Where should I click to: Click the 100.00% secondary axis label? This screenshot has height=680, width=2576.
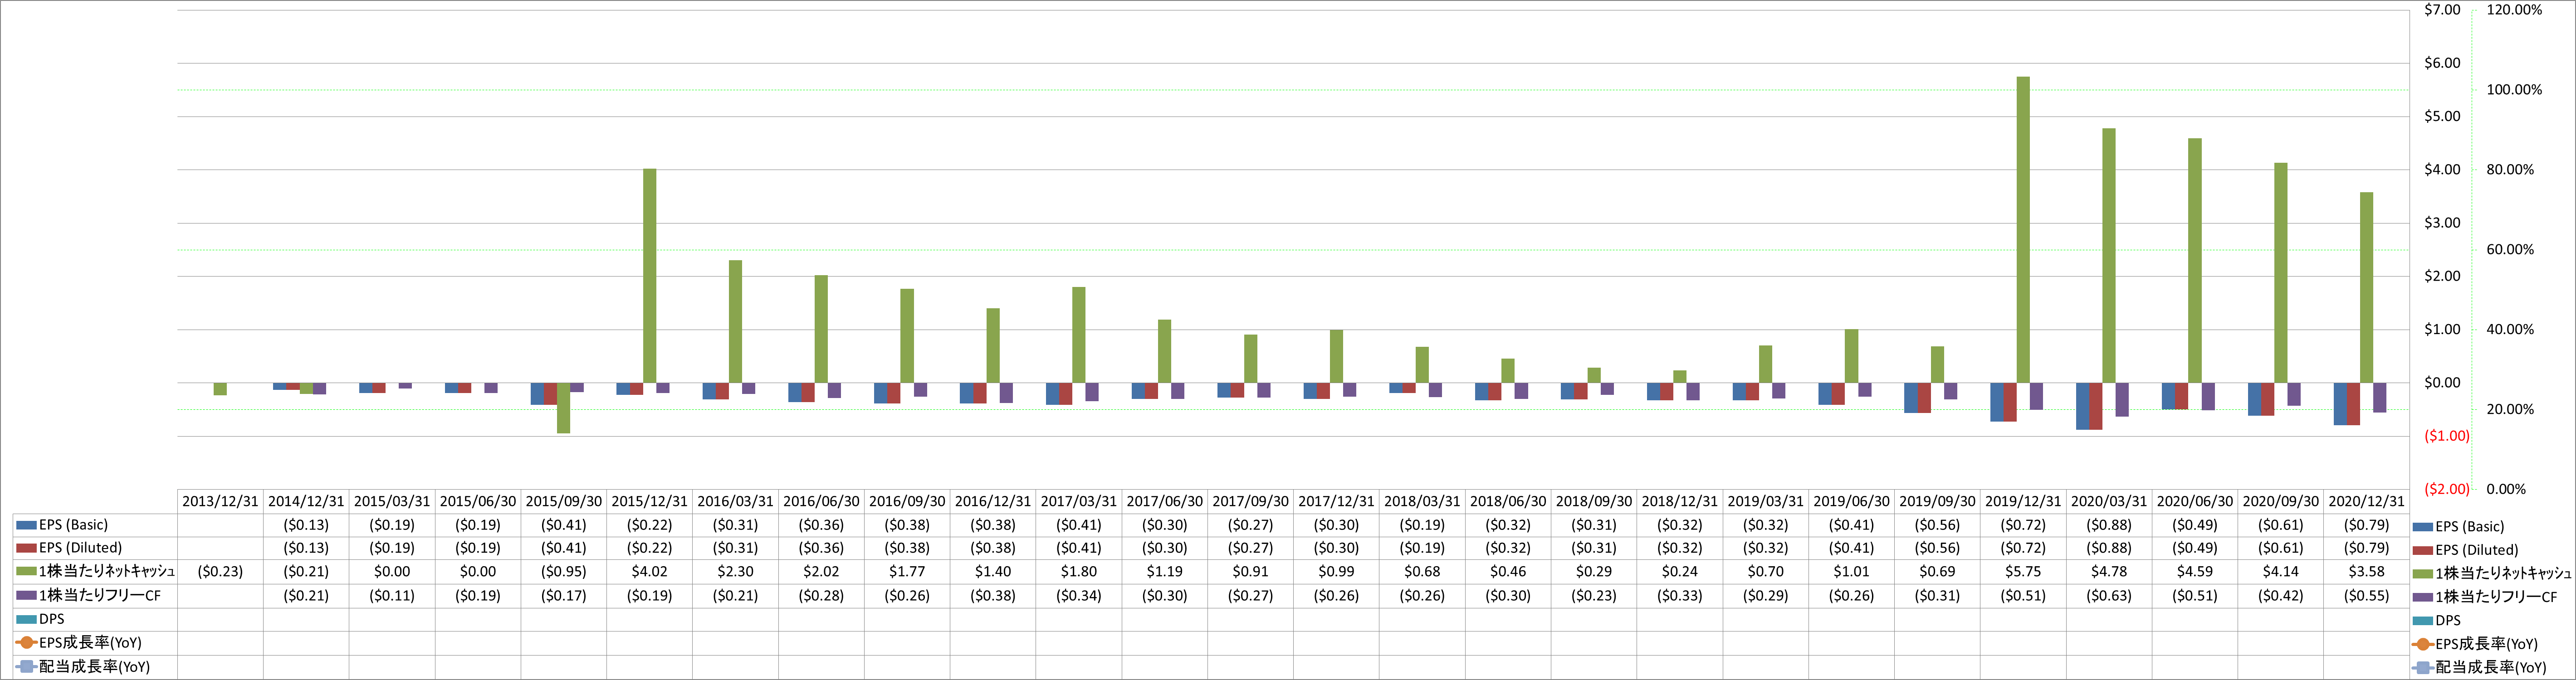click(2514, 90)
